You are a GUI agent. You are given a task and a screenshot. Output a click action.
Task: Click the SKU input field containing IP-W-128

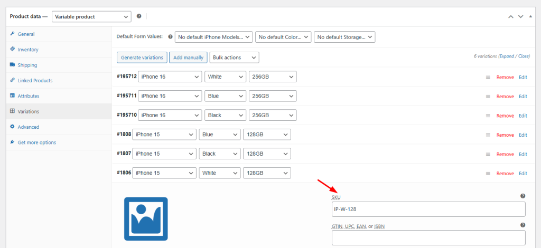pos(428,209)
